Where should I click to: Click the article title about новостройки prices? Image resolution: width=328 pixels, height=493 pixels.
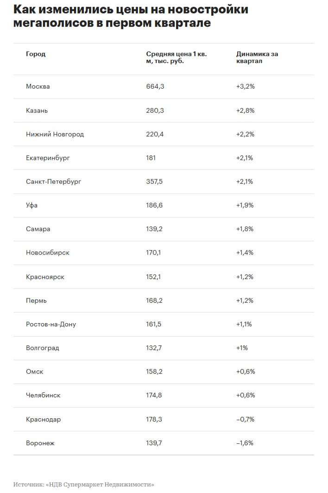point(131,16)
